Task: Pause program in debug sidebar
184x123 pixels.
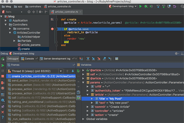Action: tap(2, 71)
